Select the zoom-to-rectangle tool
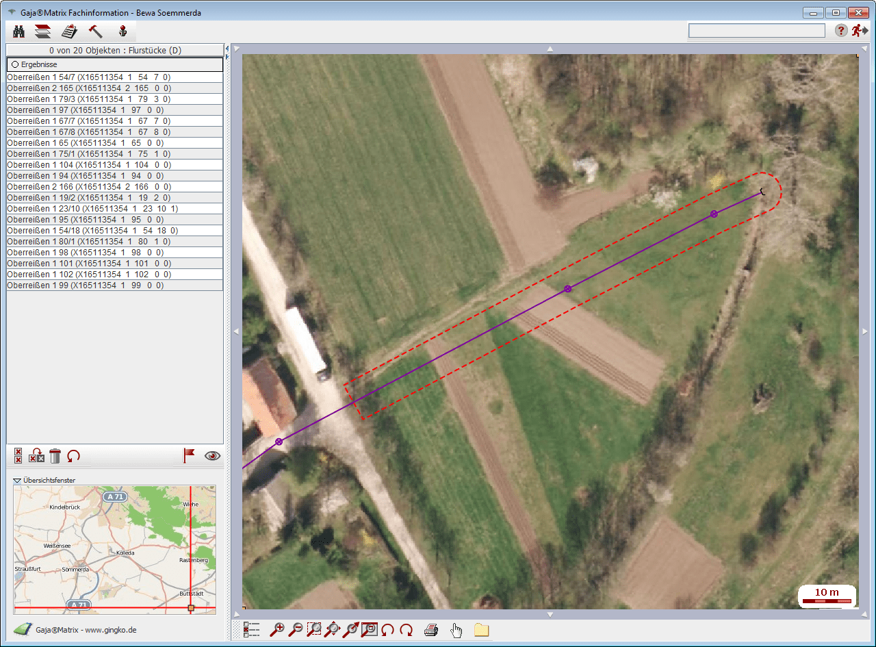 (x=314, y=630)
